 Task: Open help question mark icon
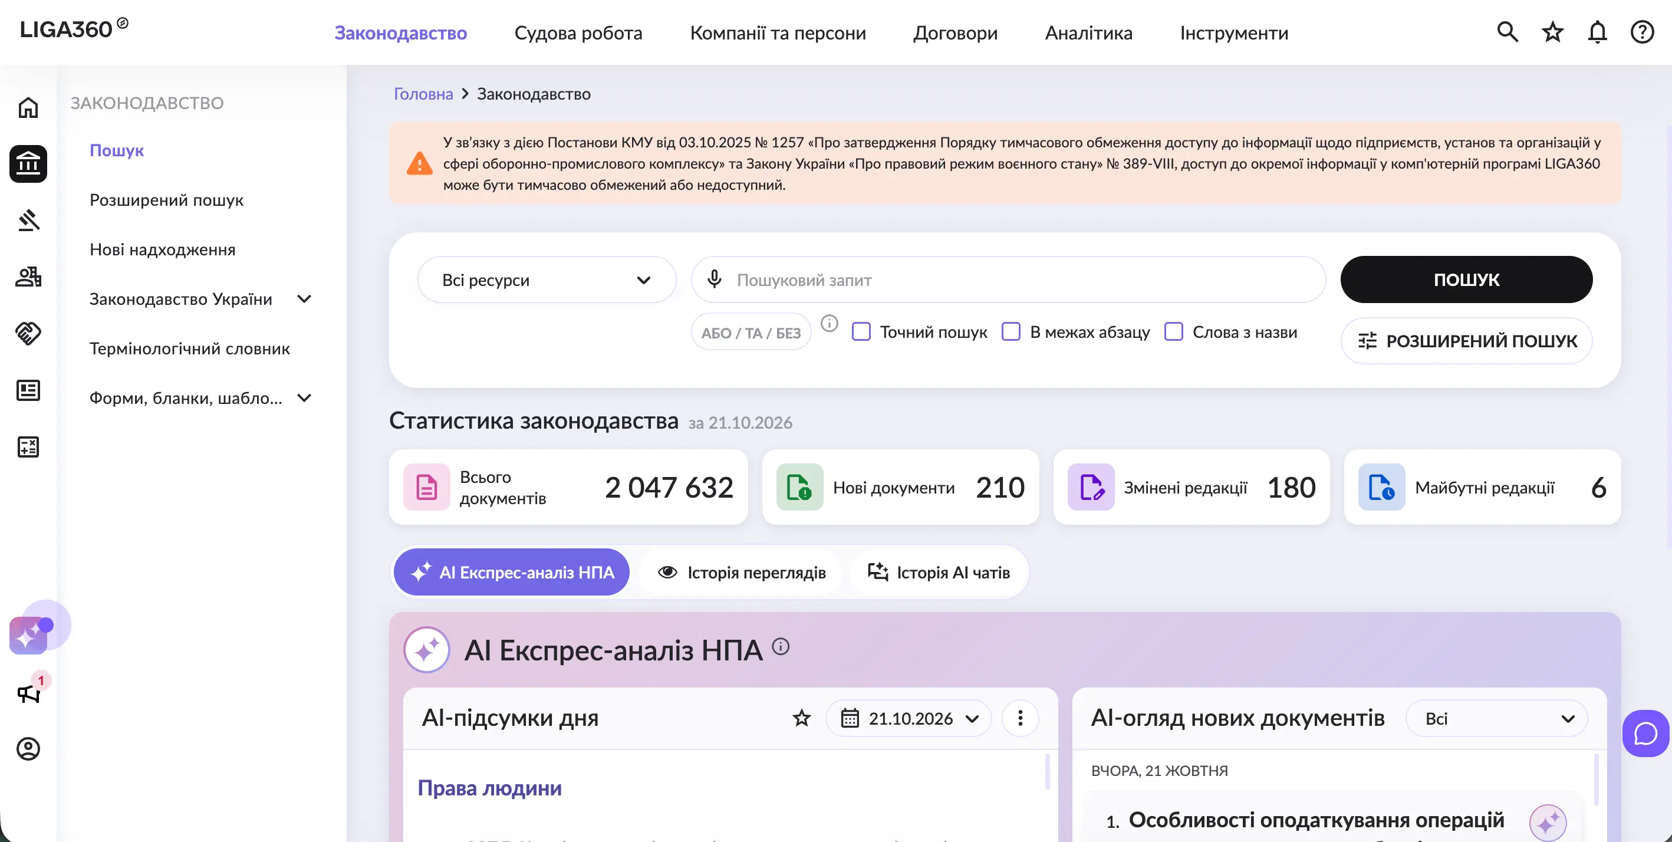point(1642,32)
